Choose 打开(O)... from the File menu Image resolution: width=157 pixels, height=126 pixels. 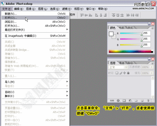(x=35, y=18)
